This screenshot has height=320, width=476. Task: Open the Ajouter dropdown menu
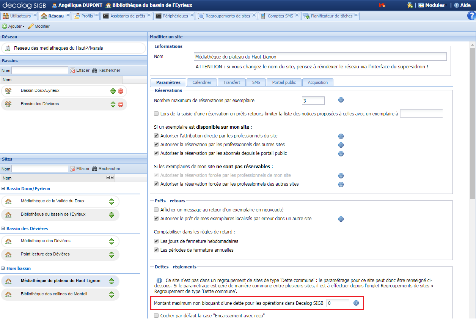point(13,26)
